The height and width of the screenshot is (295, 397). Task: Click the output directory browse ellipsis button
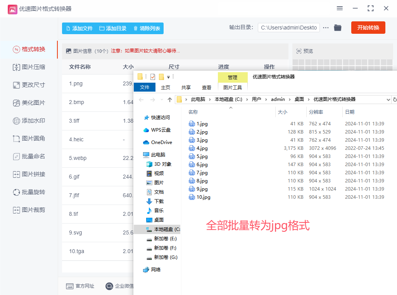pyautogui.click(x=326, y=28)
